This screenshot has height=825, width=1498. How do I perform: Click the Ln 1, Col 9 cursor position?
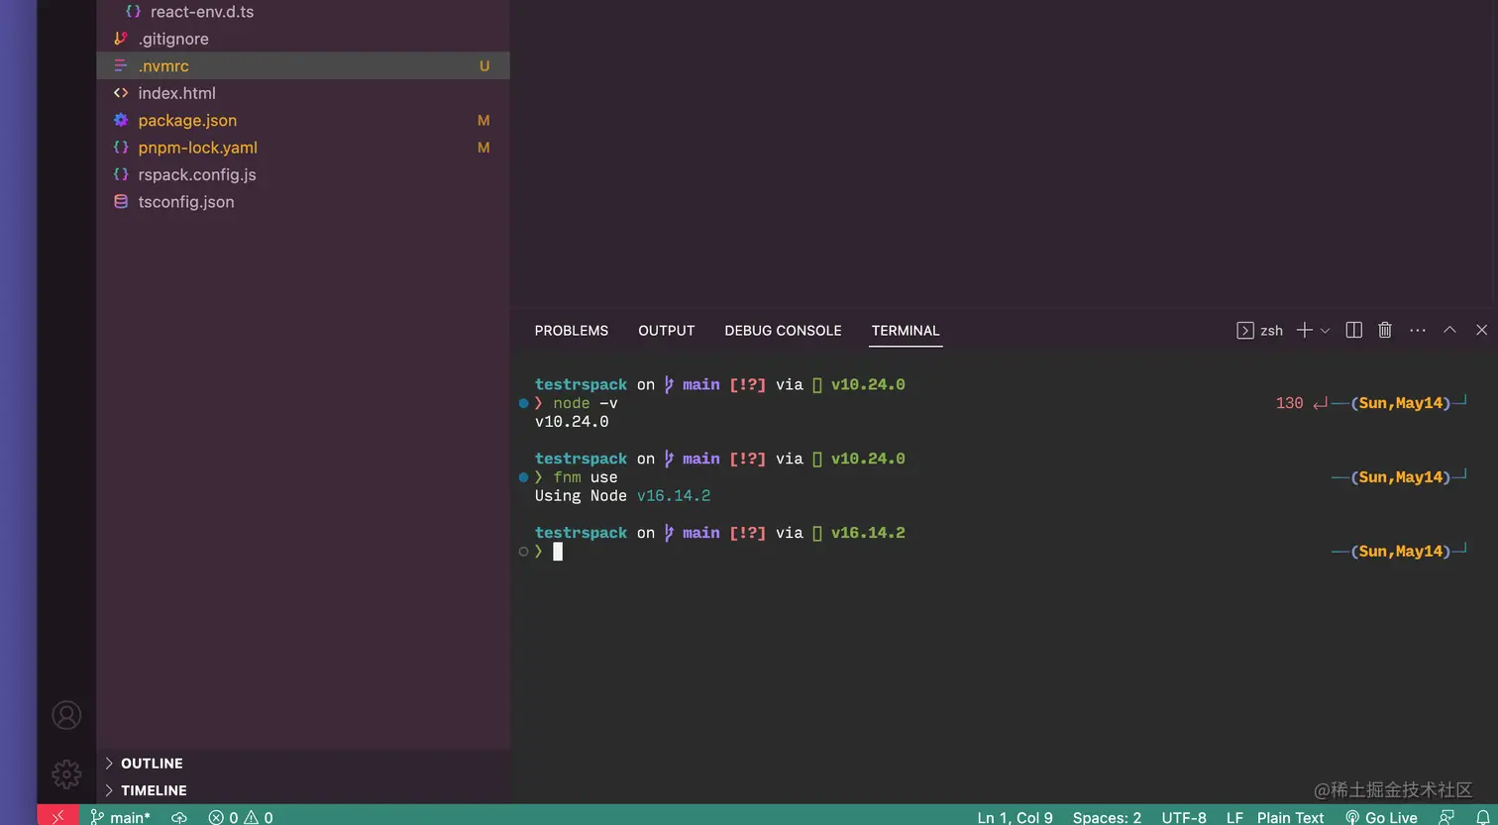point(1015,817)
